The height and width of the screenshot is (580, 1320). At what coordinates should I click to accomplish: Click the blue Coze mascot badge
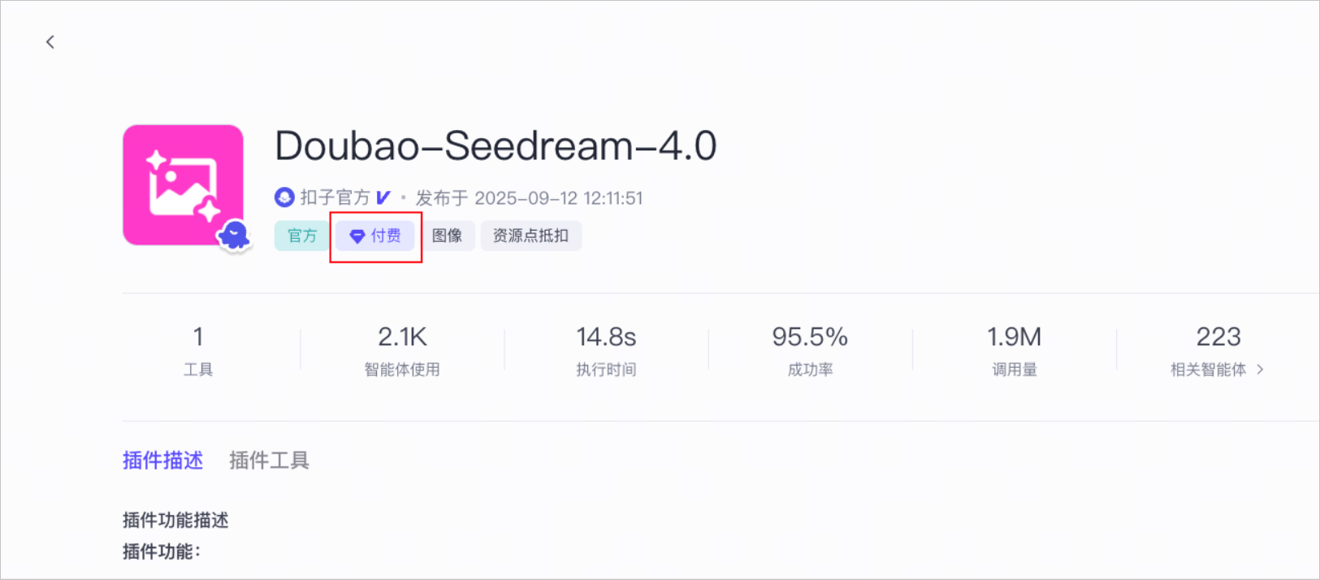click(x=235, y=236)
